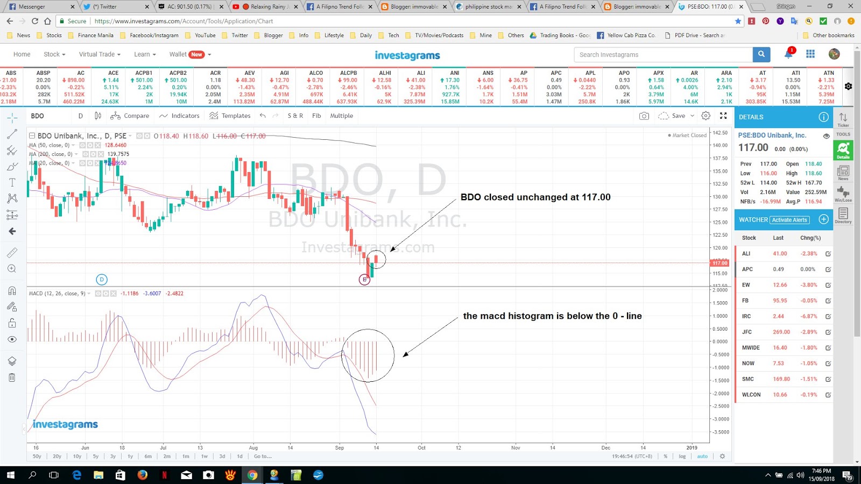Take a chart snapshot with camera icon
861x484 pixels.
coord(644,116)
